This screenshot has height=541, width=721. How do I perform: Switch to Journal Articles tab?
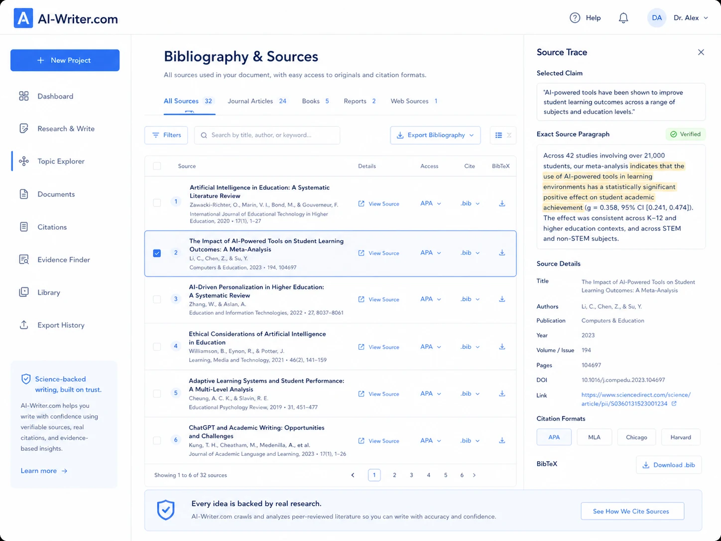point(257,101)
